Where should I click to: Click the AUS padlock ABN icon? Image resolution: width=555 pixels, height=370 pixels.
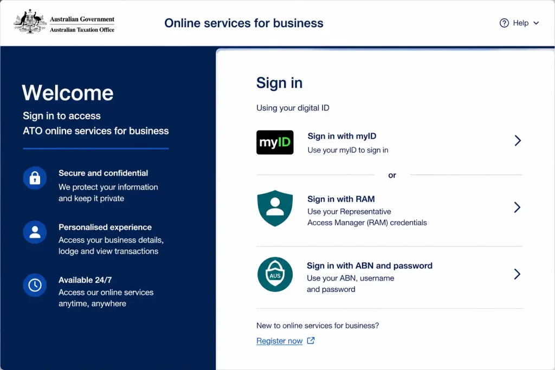[275, 274]
